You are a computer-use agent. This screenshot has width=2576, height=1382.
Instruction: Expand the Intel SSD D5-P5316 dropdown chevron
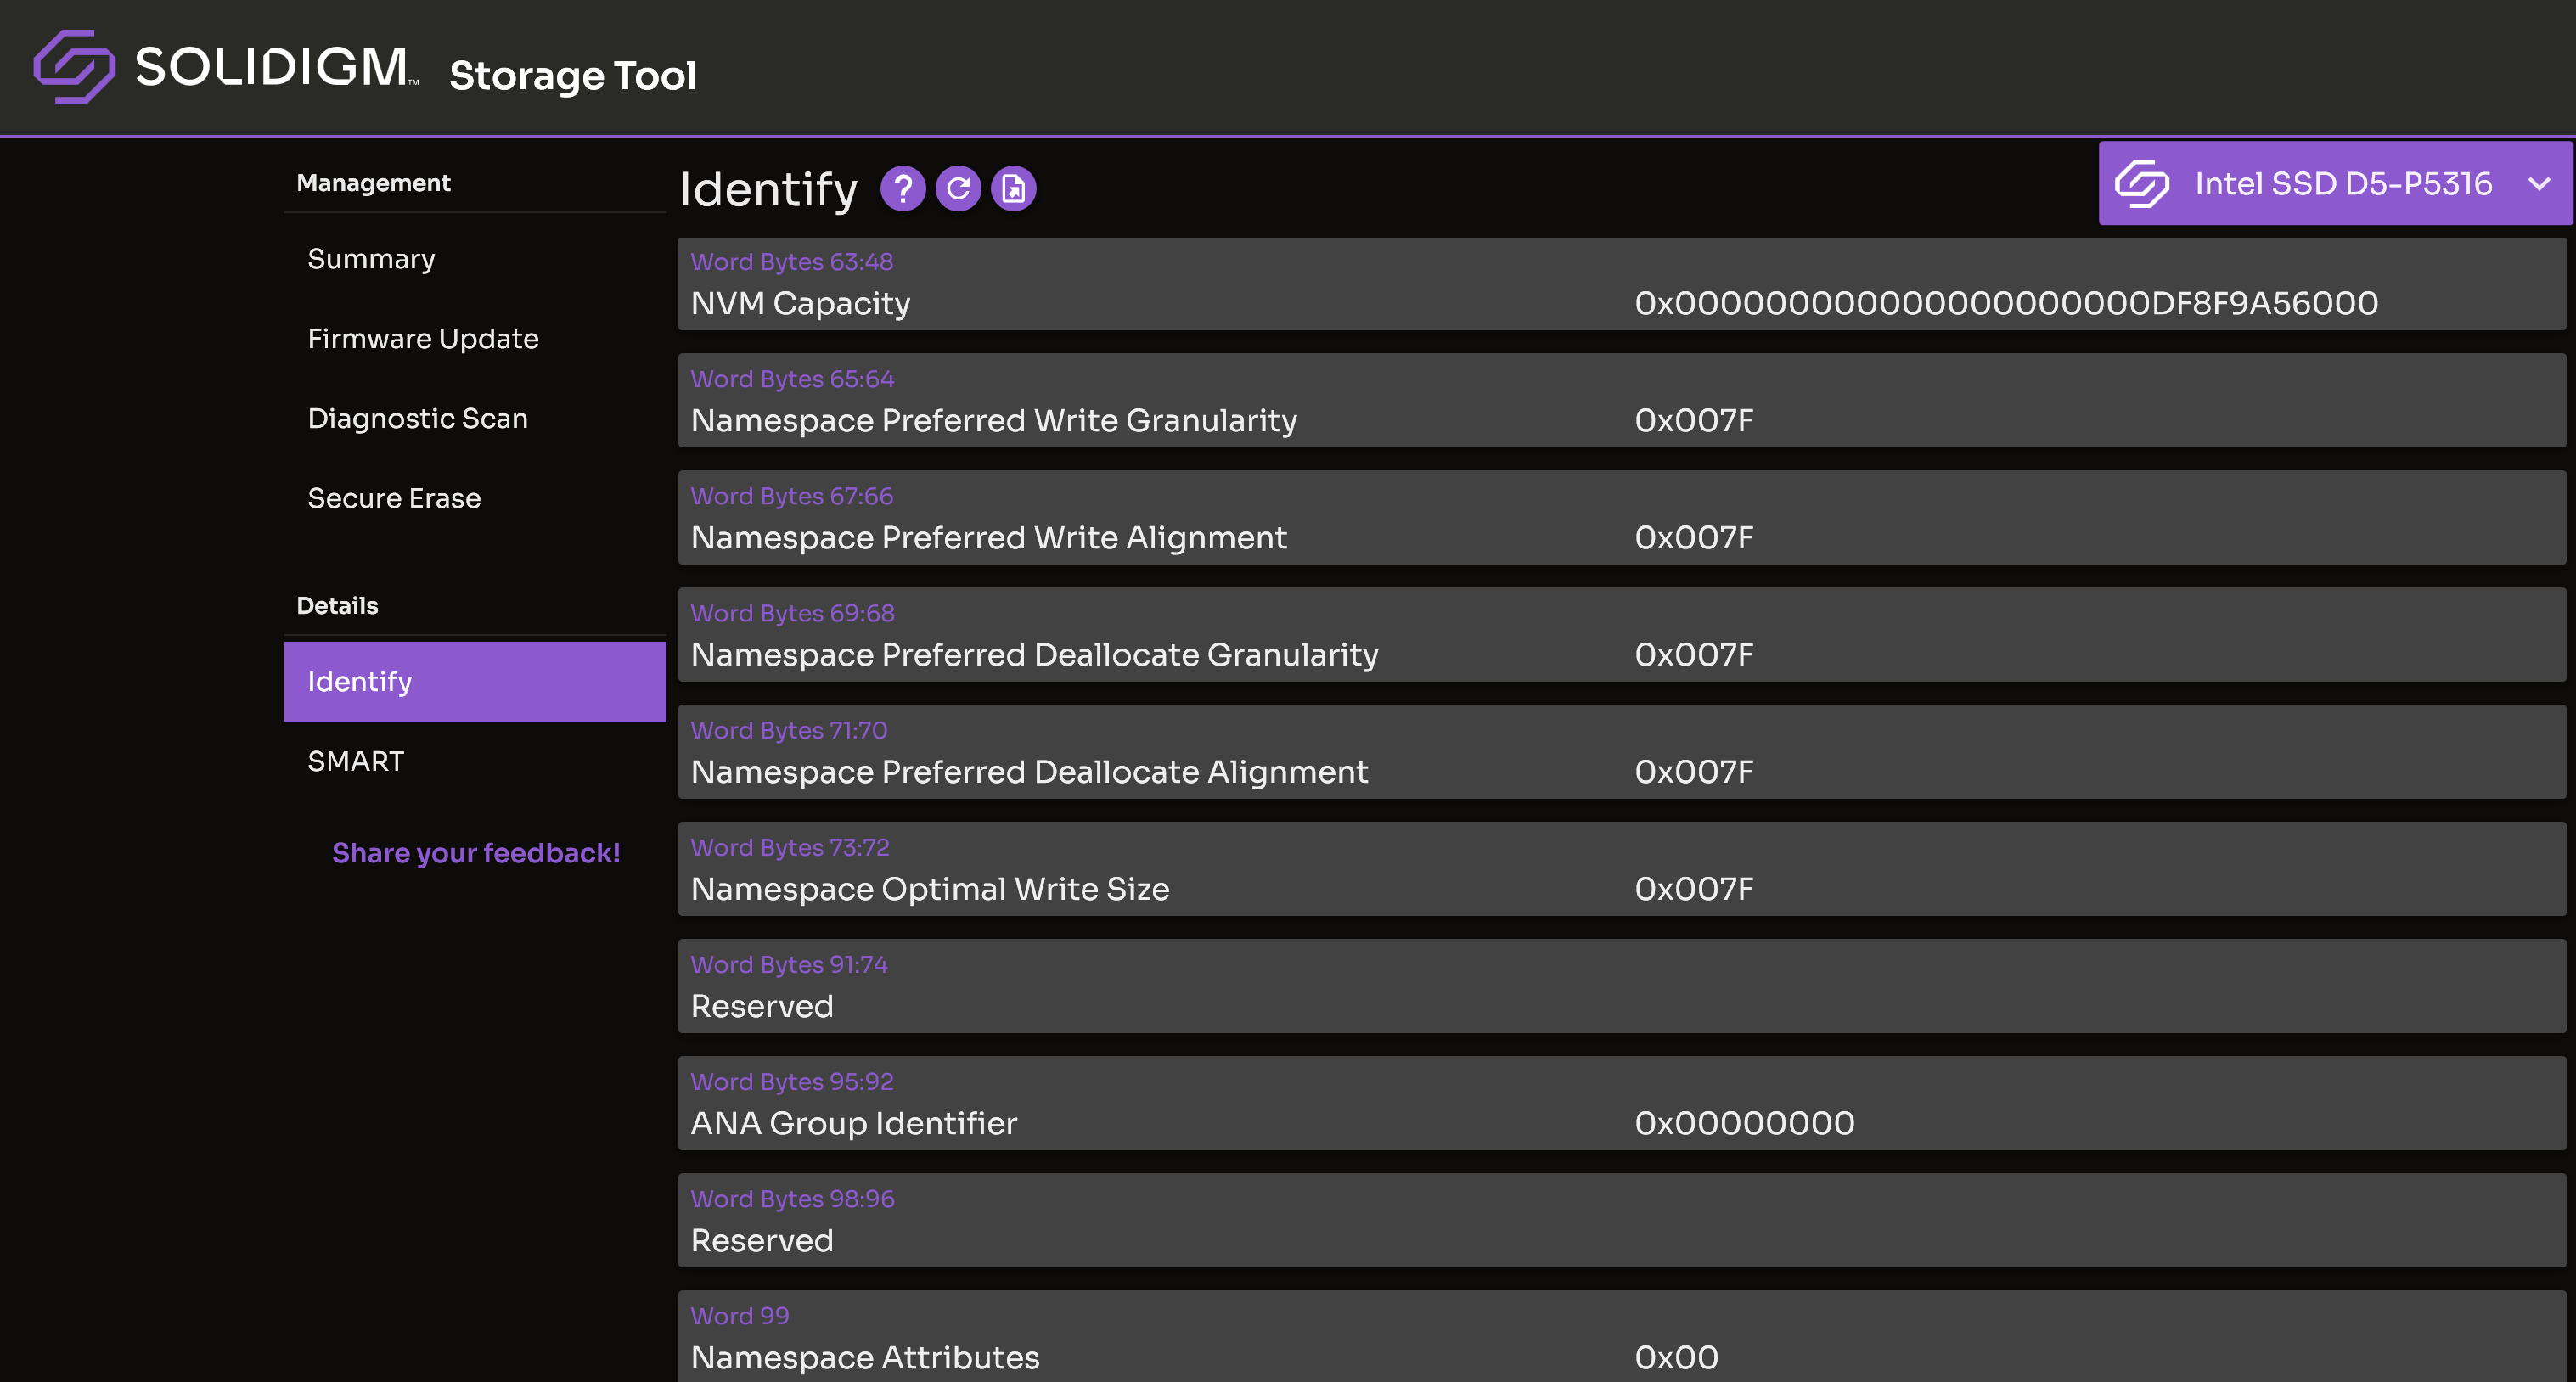point(2539,184)
